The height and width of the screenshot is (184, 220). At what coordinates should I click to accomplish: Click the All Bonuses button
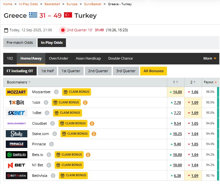point(153,71)
